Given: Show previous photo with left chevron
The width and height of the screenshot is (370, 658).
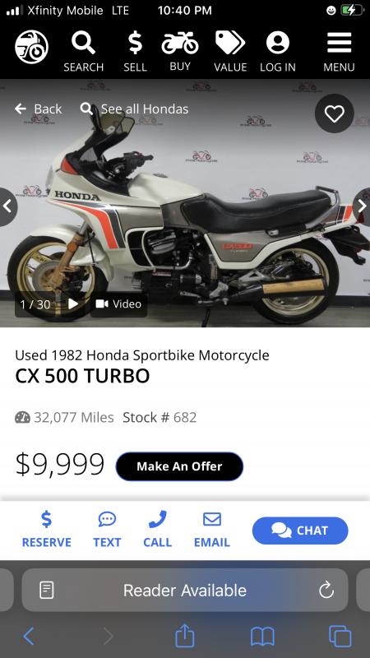Looking at the screenshot, I should (7, 206).
